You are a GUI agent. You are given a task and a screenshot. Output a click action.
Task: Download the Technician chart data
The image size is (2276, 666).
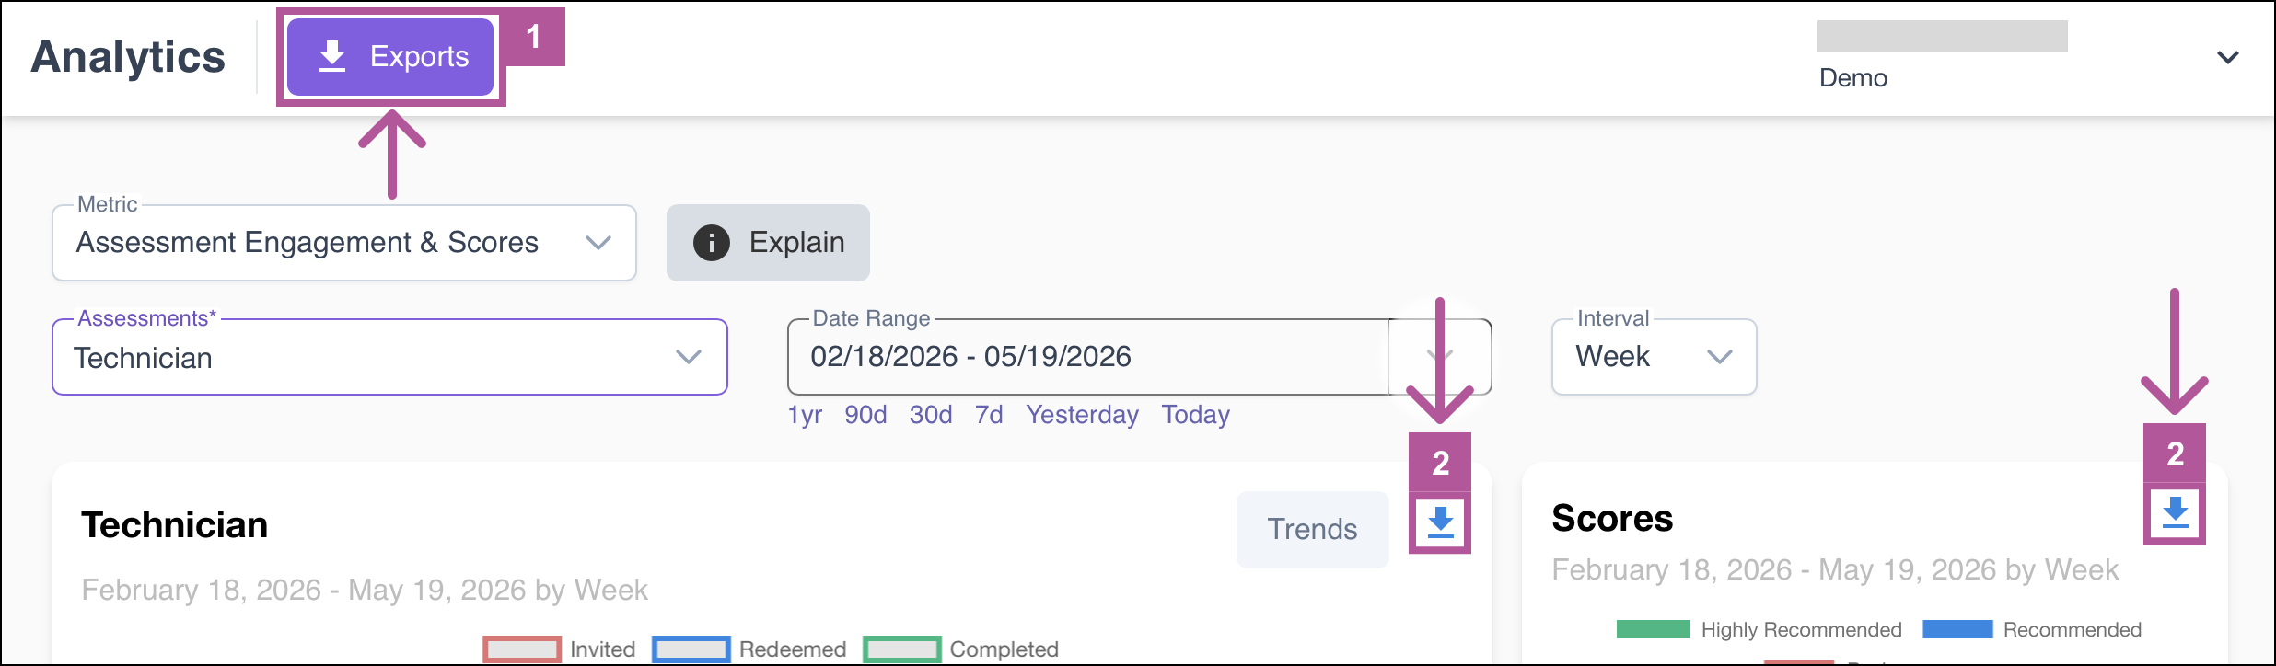1440,522
